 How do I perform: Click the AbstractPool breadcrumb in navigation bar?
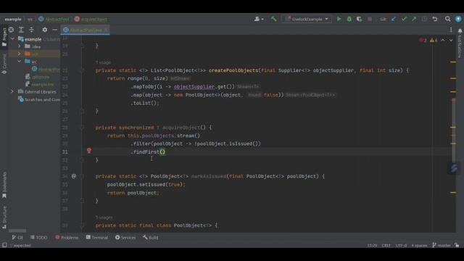[x=54, y=20]
